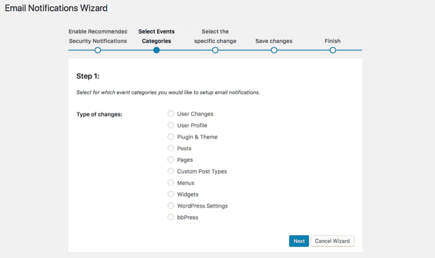Click the Next button
435x258 pixels.
[x=299, y=241]
